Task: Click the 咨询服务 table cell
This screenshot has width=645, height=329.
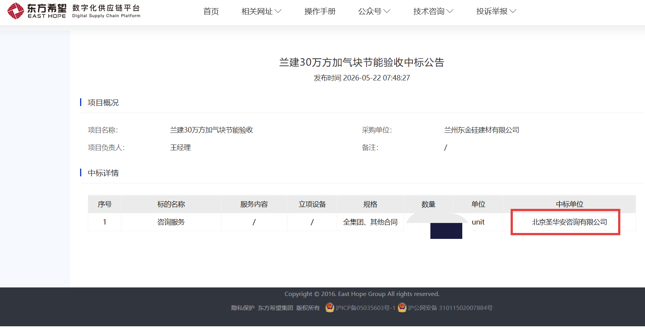Action: tap(171, 222)
